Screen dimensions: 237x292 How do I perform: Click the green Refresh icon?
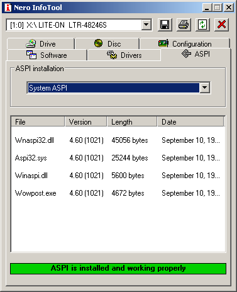(202, 25)
